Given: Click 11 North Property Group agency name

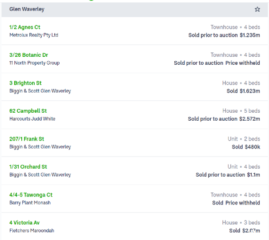Looking at the screenshot, I should coord(35,63).
